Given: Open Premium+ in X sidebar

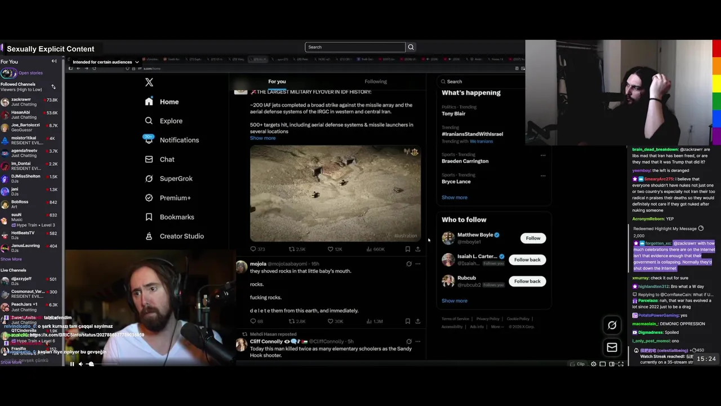Looking at the screenshot, I should coord(168,198).
